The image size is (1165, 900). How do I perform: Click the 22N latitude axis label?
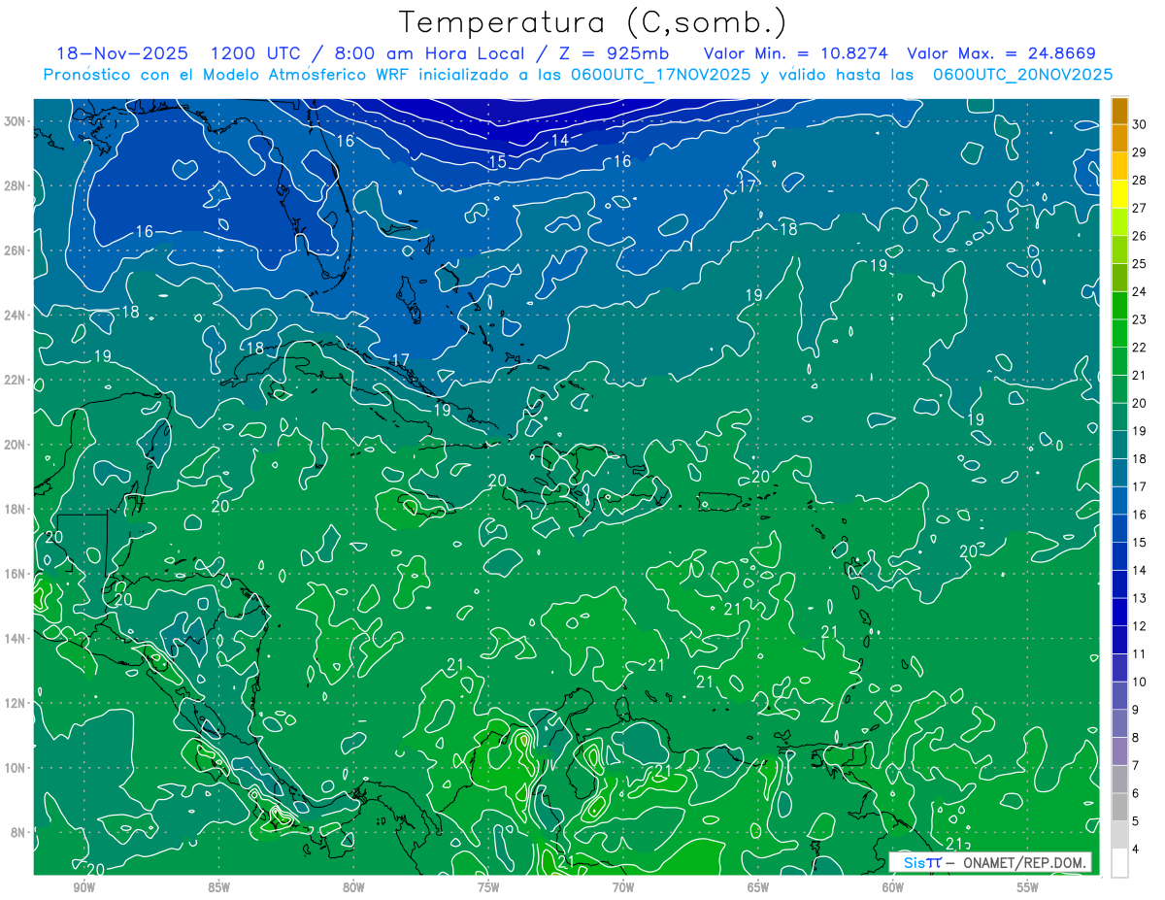pos(17,380)
